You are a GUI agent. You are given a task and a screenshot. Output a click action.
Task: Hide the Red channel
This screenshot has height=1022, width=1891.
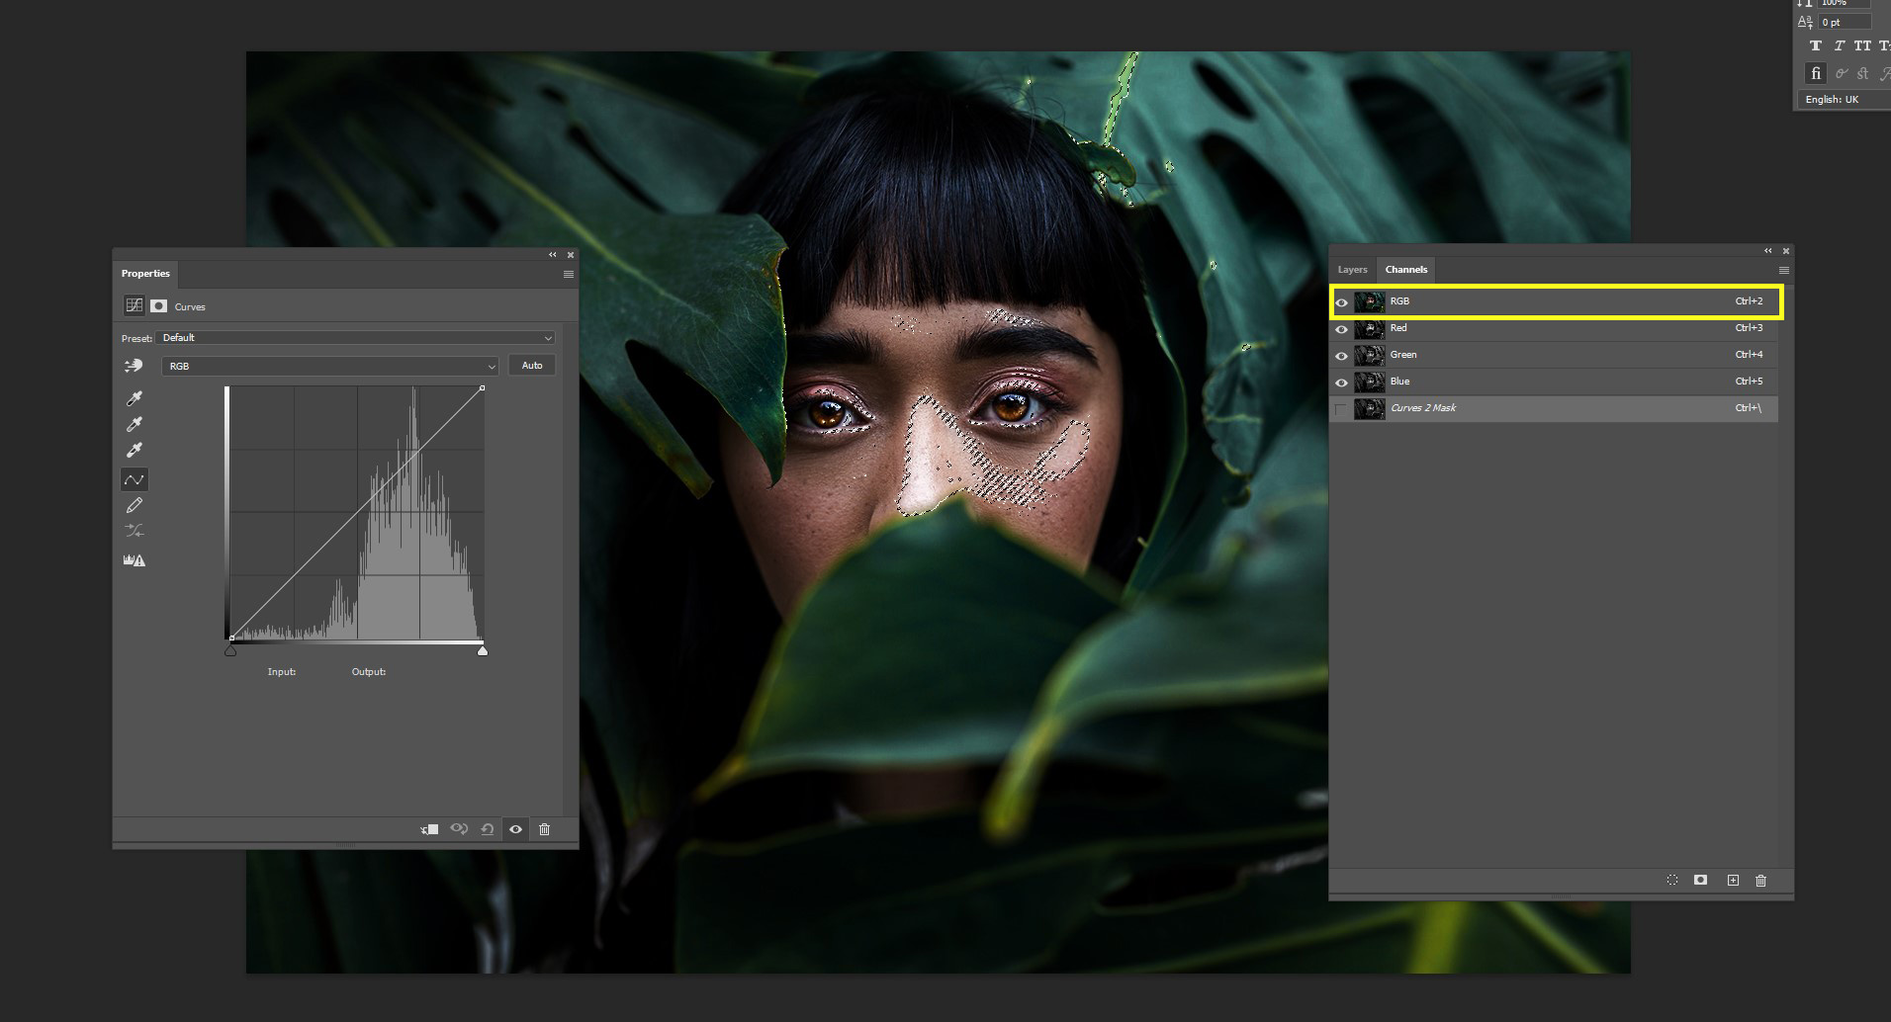[1342, 329]
